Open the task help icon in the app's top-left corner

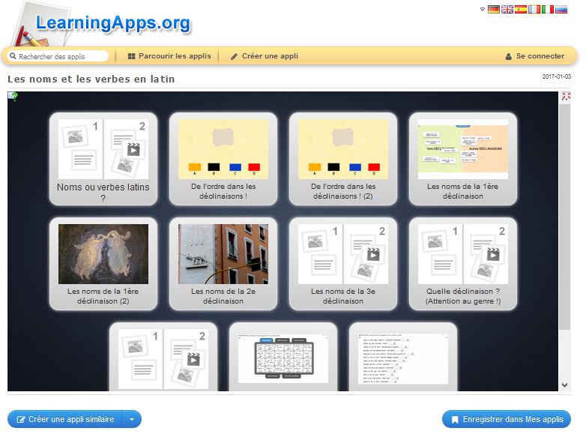tap(13, 96)
